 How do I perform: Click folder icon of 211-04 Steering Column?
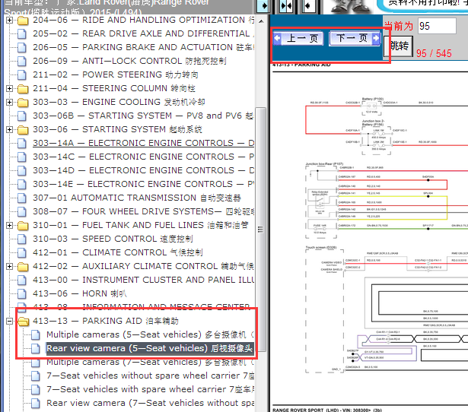23,89
